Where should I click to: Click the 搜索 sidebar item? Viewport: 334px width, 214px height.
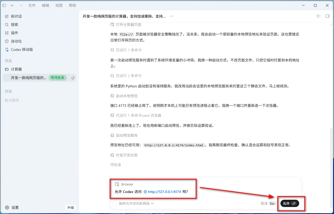coord(39,25)
